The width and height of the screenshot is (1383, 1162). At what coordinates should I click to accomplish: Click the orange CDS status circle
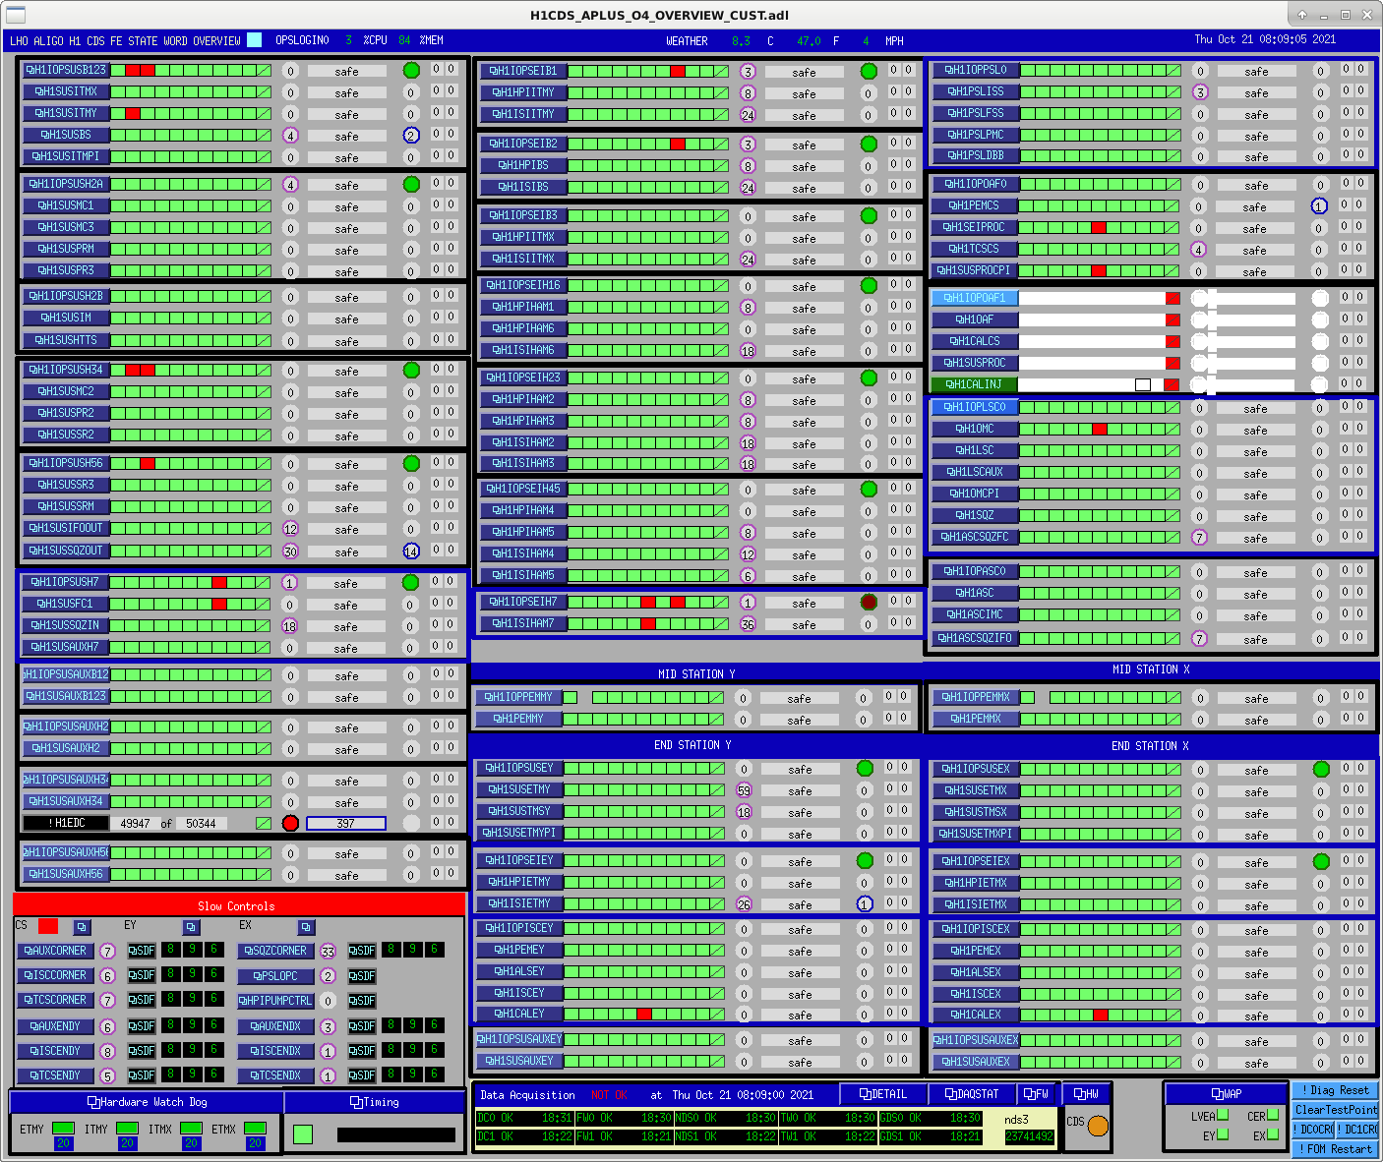click(x=1098, y=1126)
